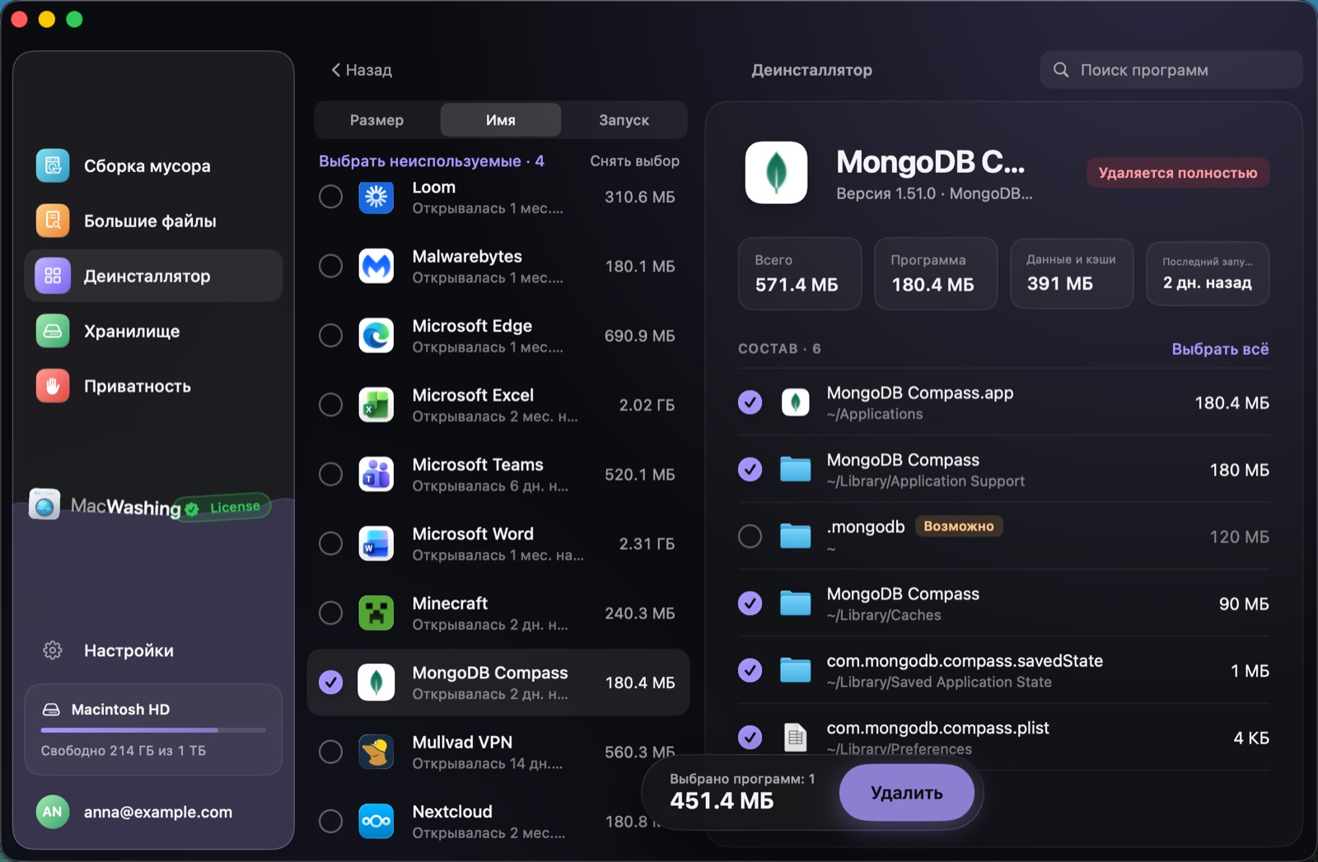Click the Minecraft app icon in list
The width and height of the screenshot is (1318, 862).
pyautogui.click(x=376, y=613)
